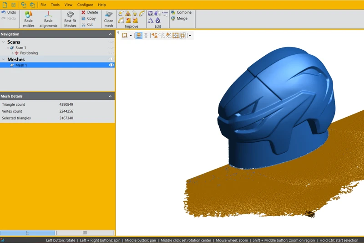The height and width of the screenshot is (243, 364).
Task: Toggle visibility eye for Mesh 1
Action: coord(111,65)
